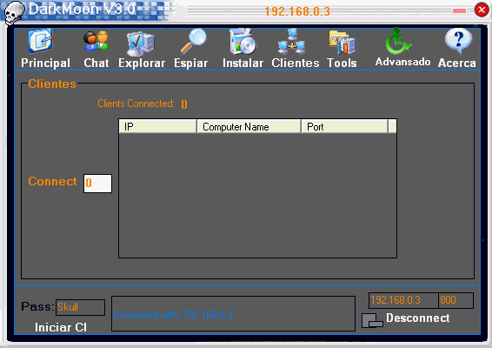Open the Tools folder icon
Image resolution: width=492 pixels, height=348 pixels.
coord(342,43)
